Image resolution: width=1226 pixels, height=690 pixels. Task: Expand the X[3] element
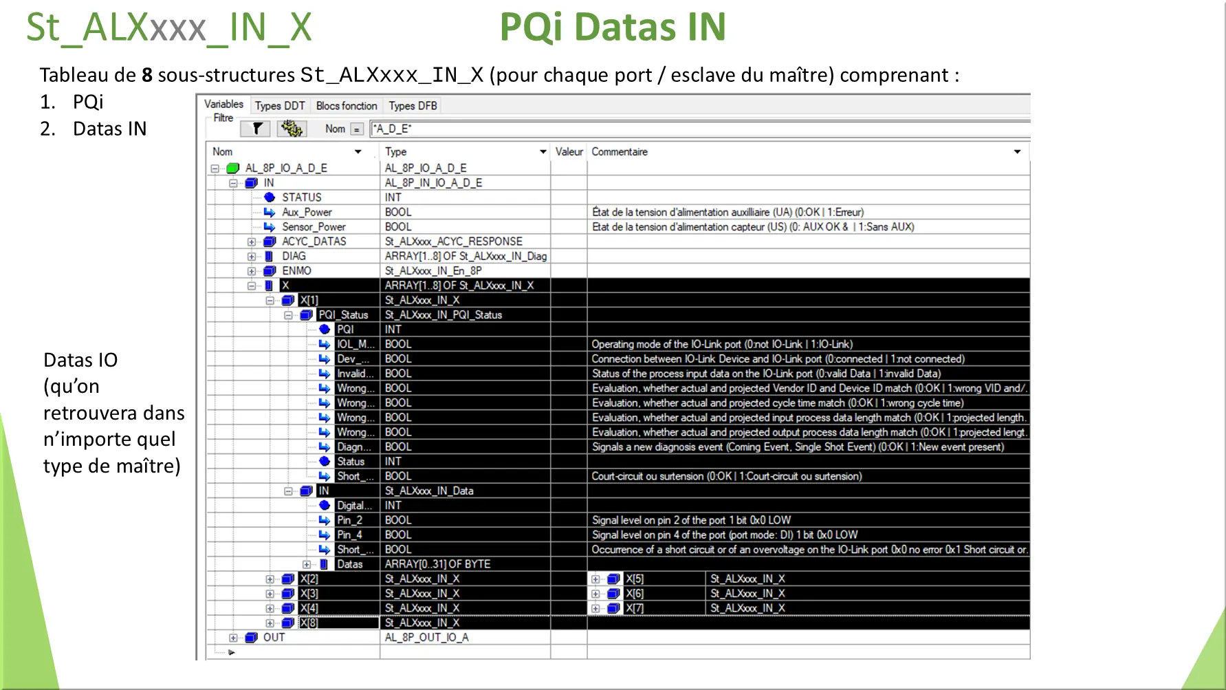[x=270, y=594]
